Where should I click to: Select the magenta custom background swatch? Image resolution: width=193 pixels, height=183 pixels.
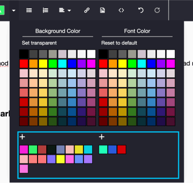click(x=24, y=149)
